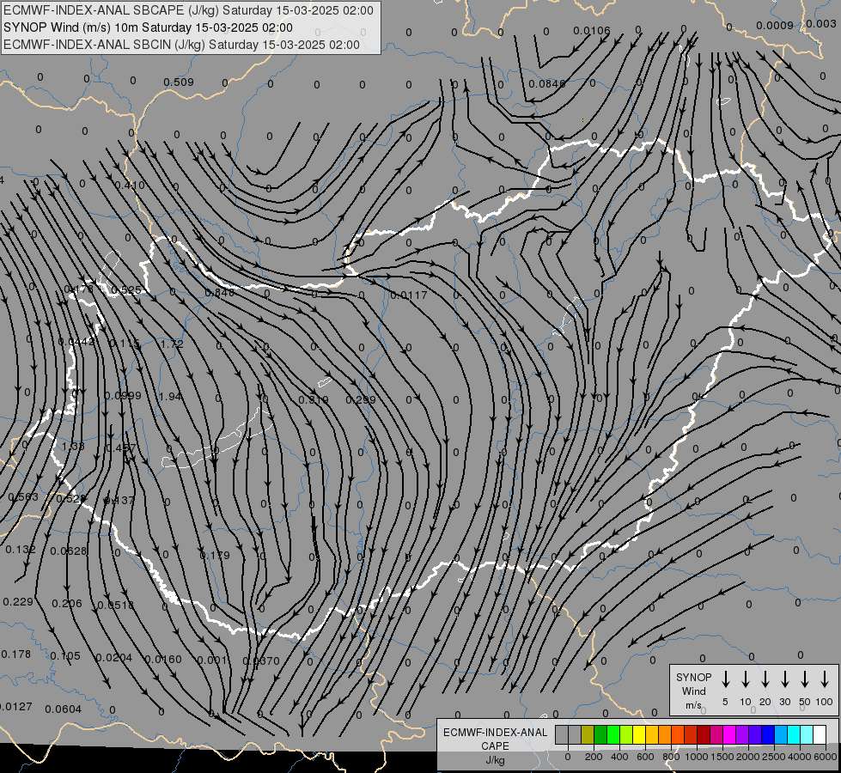Click the 0.0604 value on the map

(x=64, y=709)
